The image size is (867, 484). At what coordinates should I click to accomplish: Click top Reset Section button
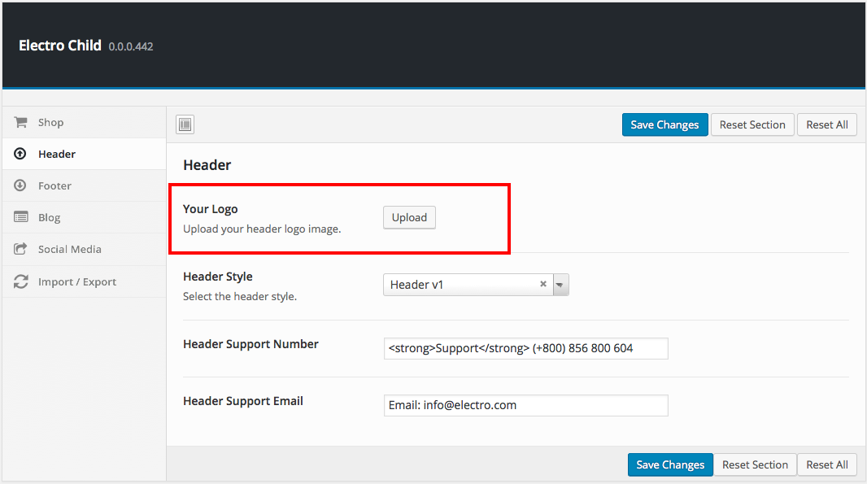point(752,124)
